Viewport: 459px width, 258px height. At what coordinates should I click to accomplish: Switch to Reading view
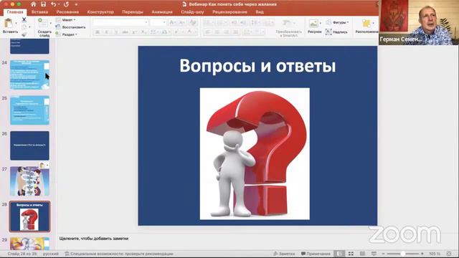[x=362, y=254]
